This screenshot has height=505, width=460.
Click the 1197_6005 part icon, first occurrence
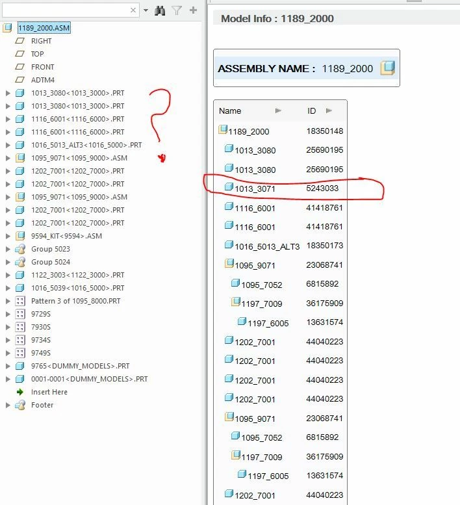(x=242, y=321)
